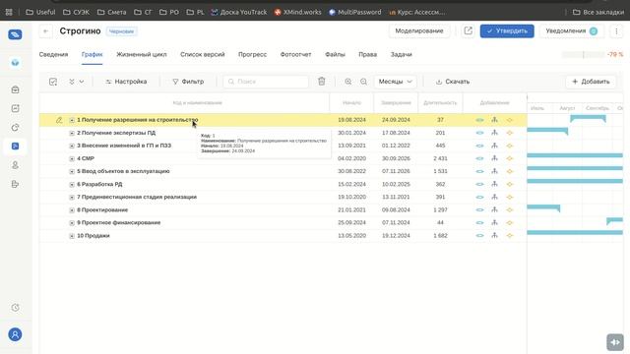The image size is (630, 354).
Task: Click the diamond milestone icon on row 8 Проектирование
Action: click(x=510, y=209)
